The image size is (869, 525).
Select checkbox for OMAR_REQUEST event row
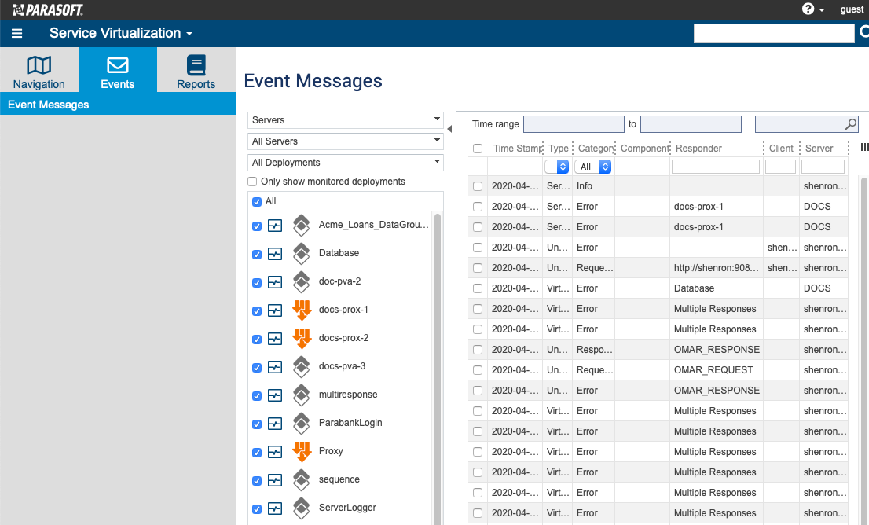(x=478, y=370)
